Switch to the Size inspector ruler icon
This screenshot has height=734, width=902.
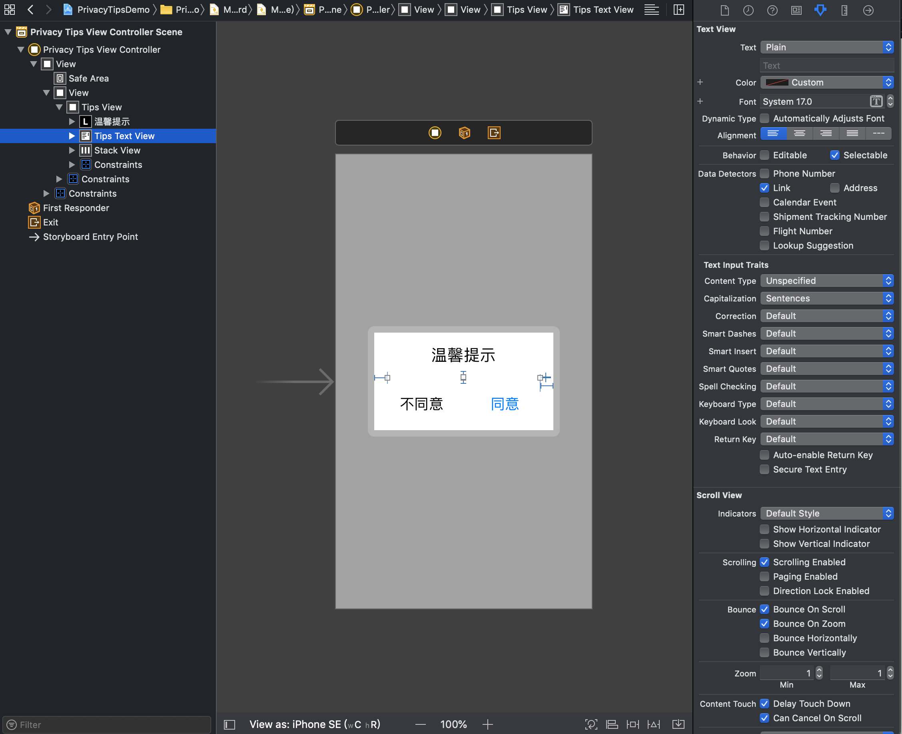pyautogui.click(x=844, y=10)
